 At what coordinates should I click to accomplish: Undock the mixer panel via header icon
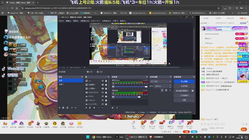click(147, 77)
